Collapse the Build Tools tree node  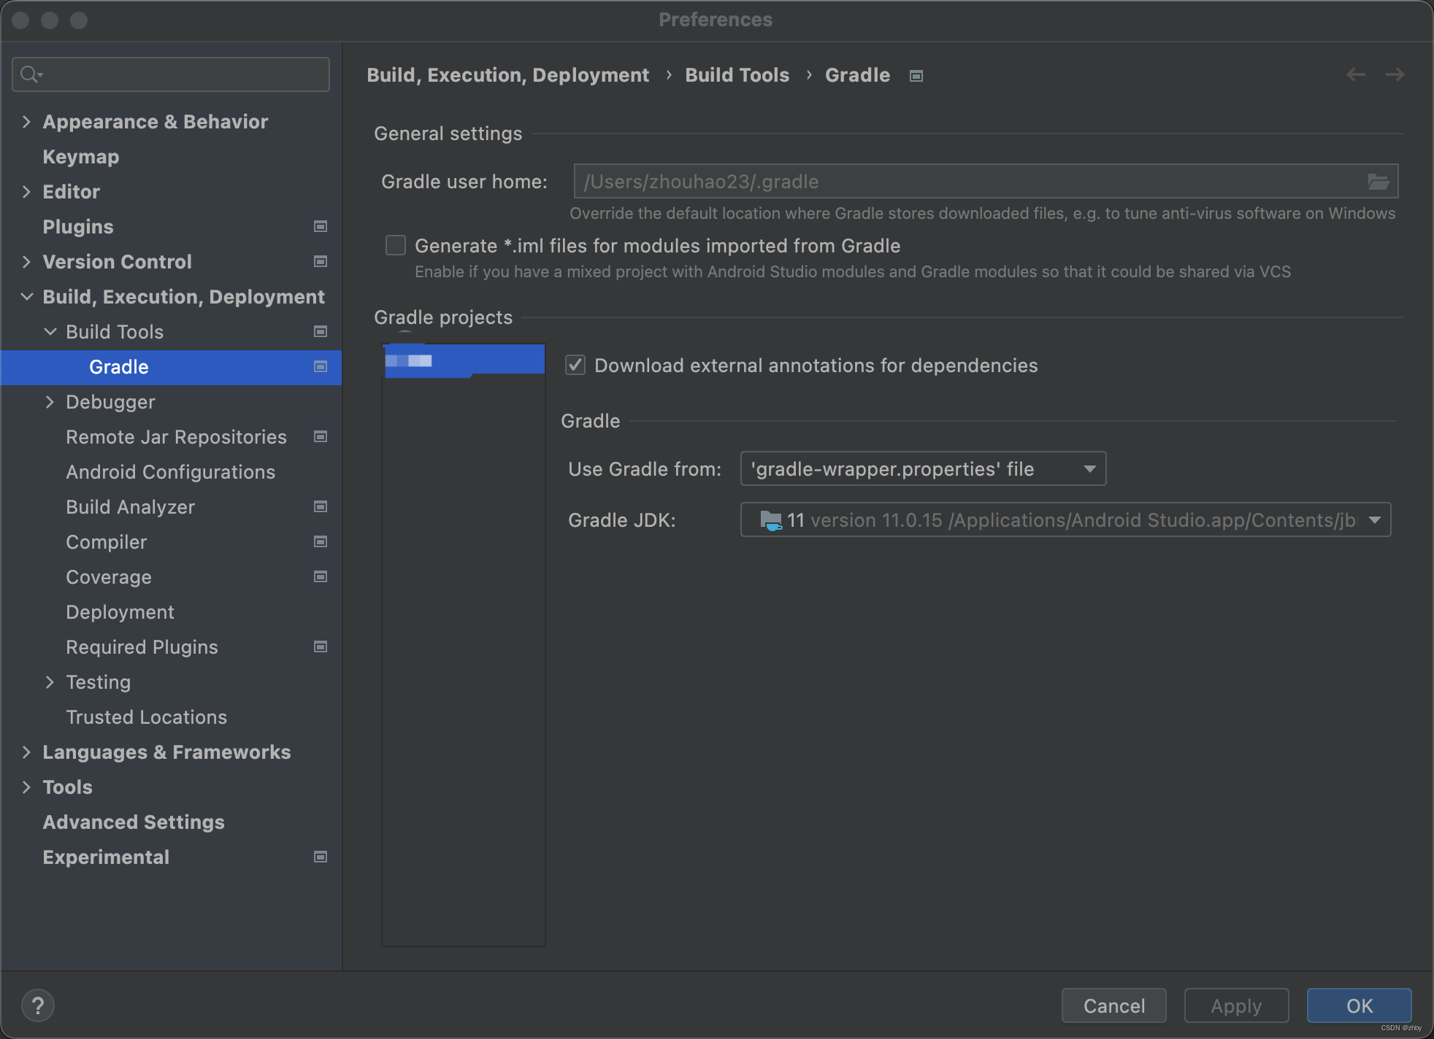point(50,332)
